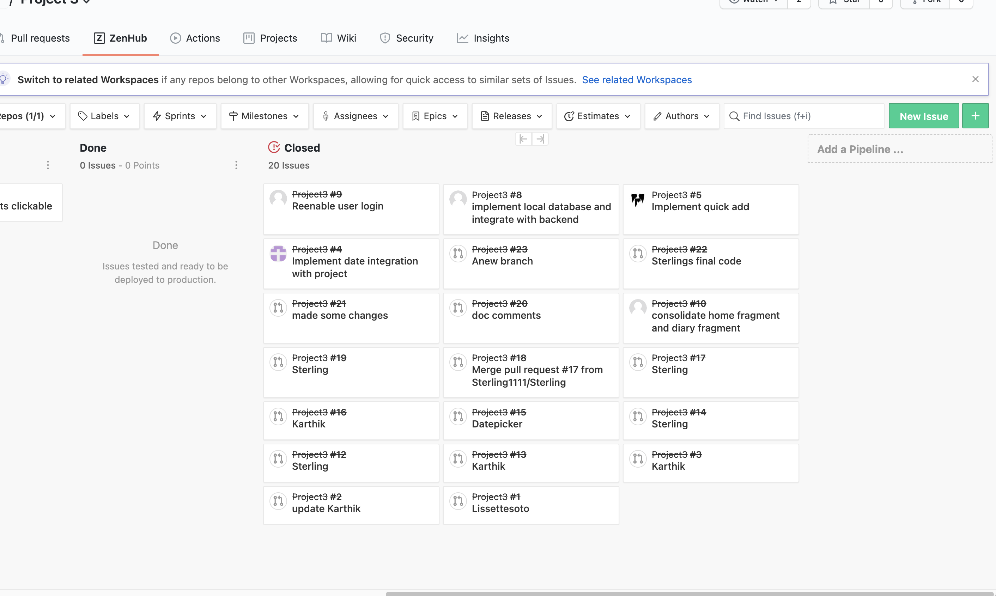Expand the Closed pipeline right arrow
996x596 pixels.
tap(540, 139)
